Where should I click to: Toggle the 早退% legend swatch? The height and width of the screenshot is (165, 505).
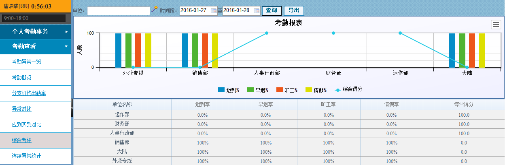[250, 90]
